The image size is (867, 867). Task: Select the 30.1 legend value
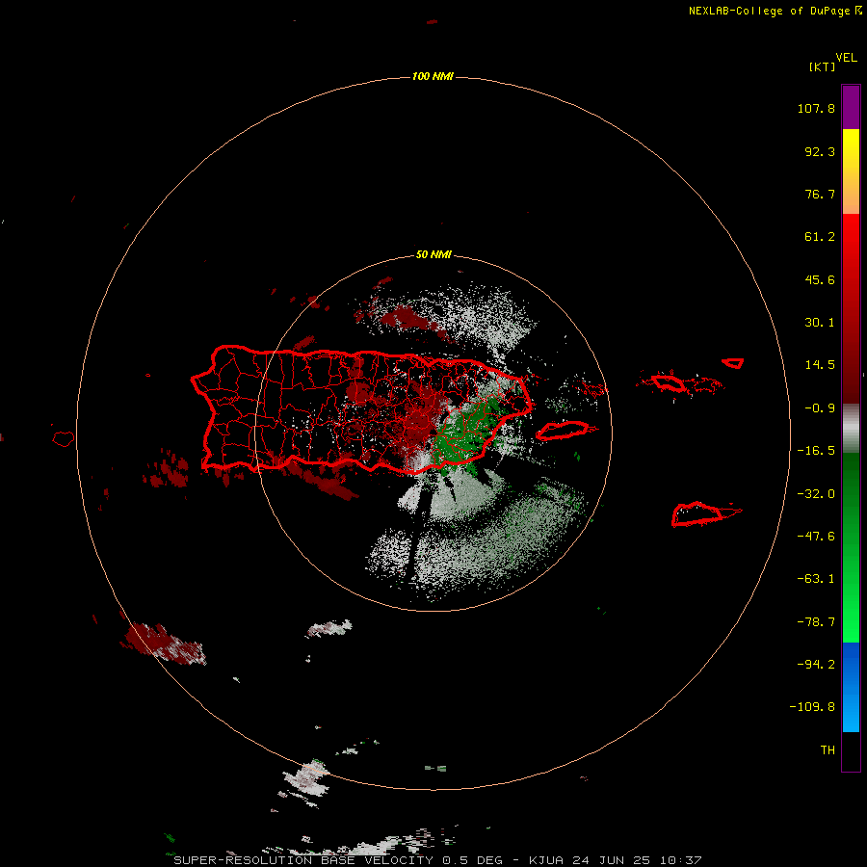820,323
